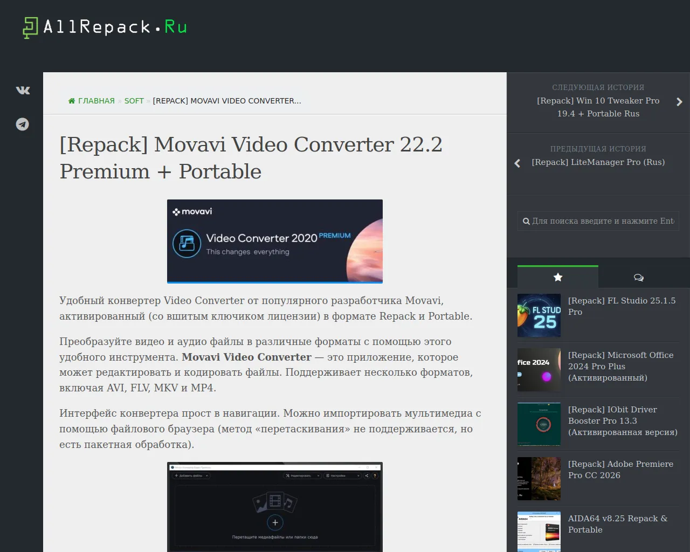Open Adobe Premiere Pro thumbnail
Viewport: 690px width, 552px height.
coord(539,479)
